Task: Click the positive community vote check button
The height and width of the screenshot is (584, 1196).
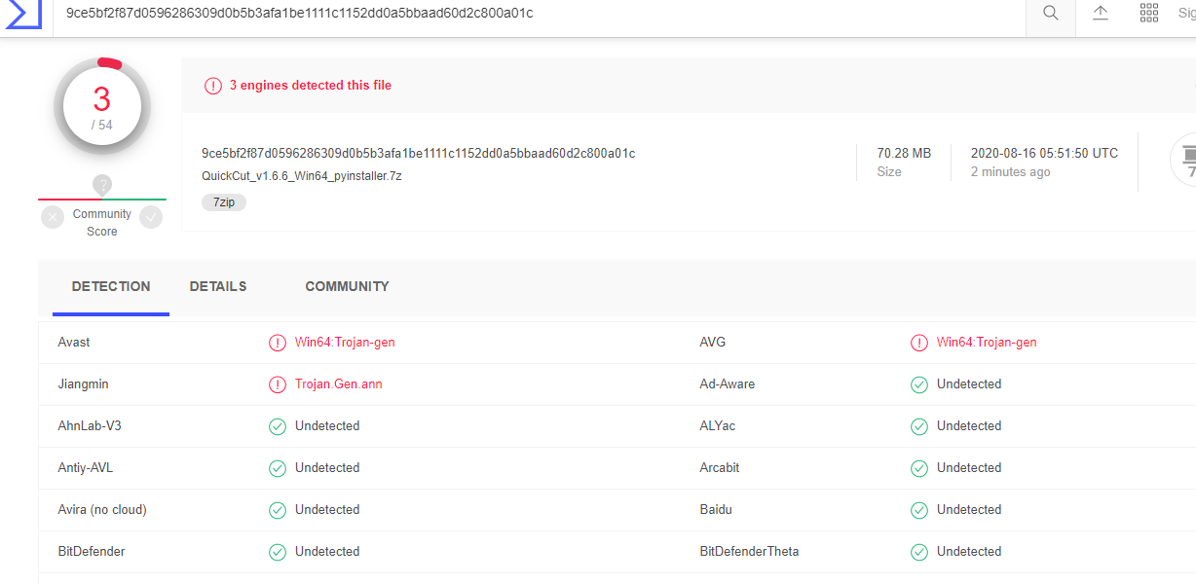Action: tap(151, 217)
